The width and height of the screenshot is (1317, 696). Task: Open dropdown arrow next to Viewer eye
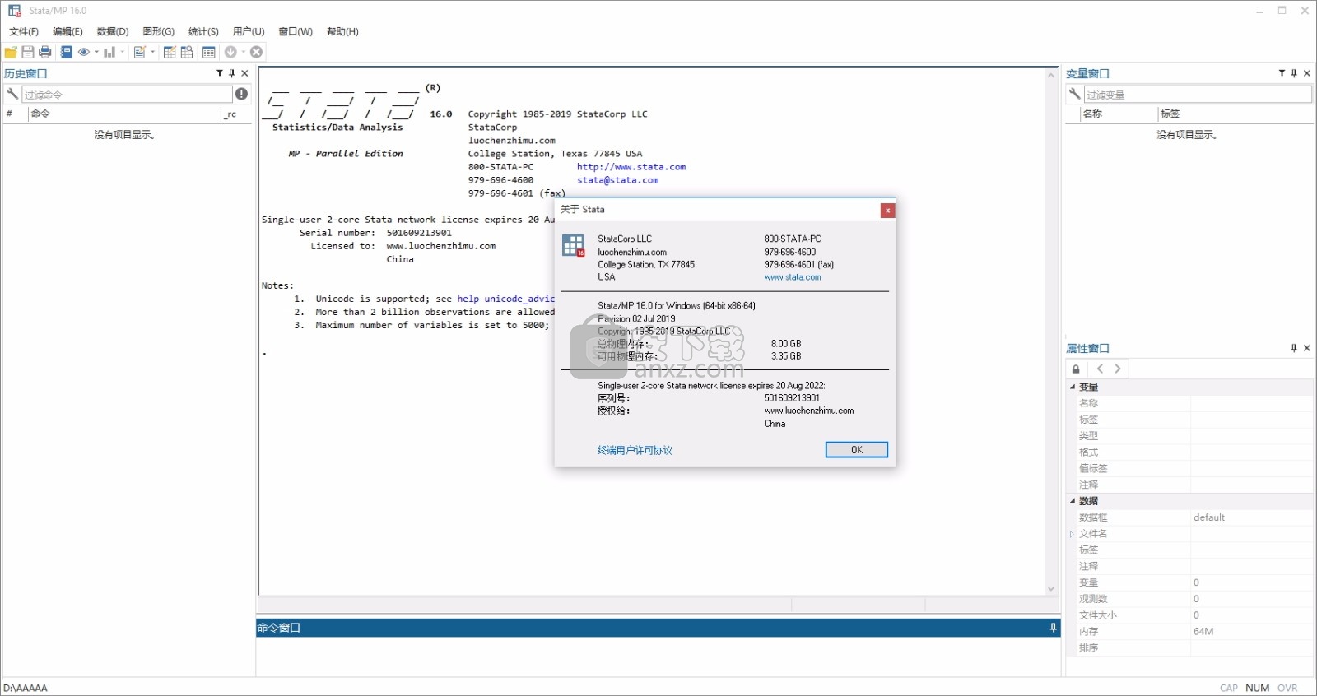(x=96, y=52)
